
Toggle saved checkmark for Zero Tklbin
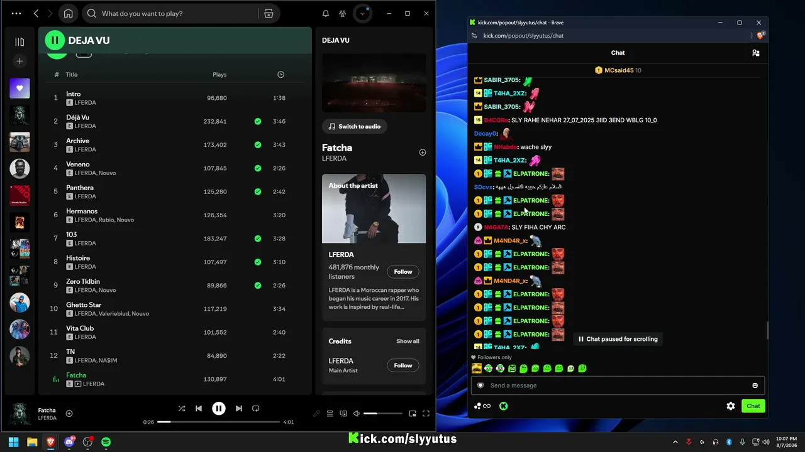(x=258, y=286)
